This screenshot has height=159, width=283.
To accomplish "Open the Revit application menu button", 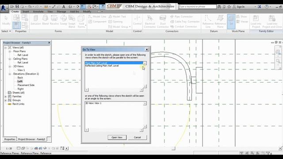I will (4, 8).
